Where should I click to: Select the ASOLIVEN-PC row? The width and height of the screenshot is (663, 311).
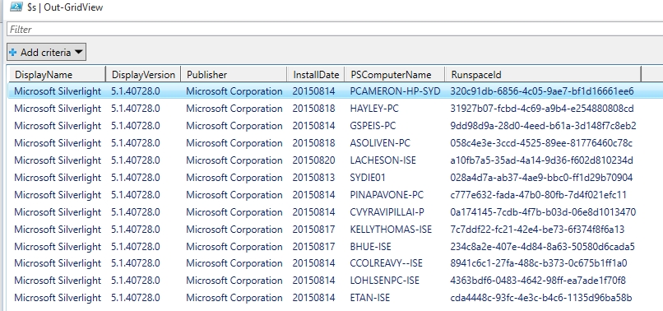click(x=335, y=143)
